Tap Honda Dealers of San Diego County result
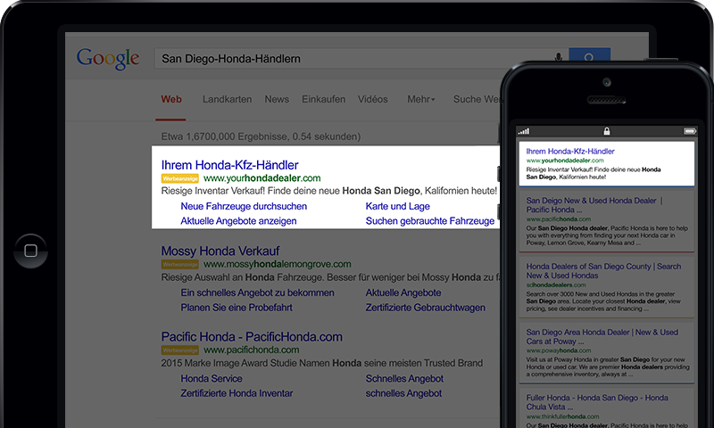Screen dimensions: 714x428 point(604,271)
